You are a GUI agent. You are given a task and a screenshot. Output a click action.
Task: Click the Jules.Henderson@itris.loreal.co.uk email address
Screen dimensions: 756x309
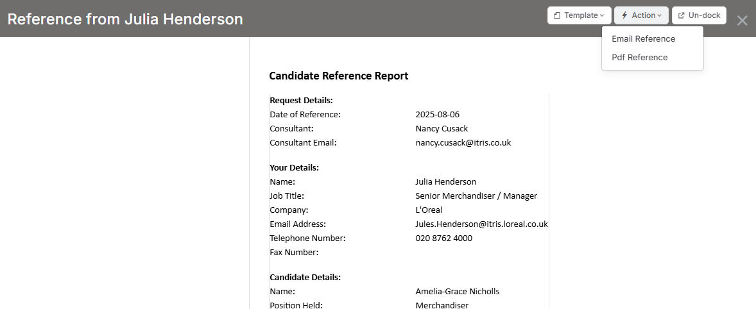click(481, 224)
